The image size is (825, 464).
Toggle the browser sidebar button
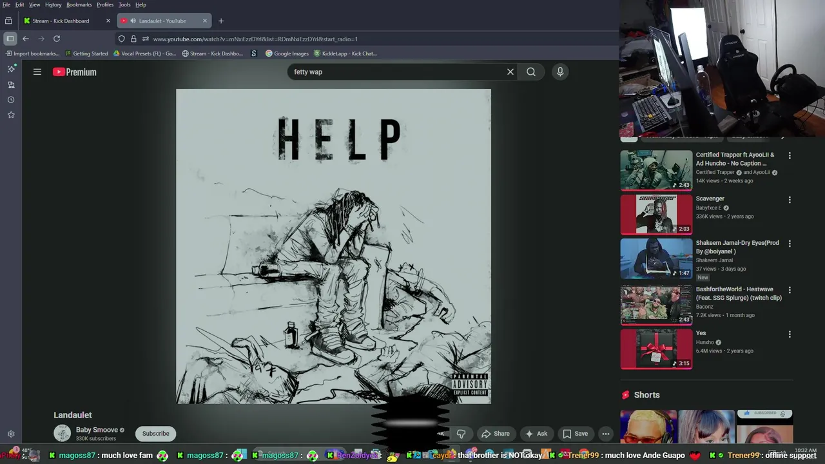click(x=10, y=39)
